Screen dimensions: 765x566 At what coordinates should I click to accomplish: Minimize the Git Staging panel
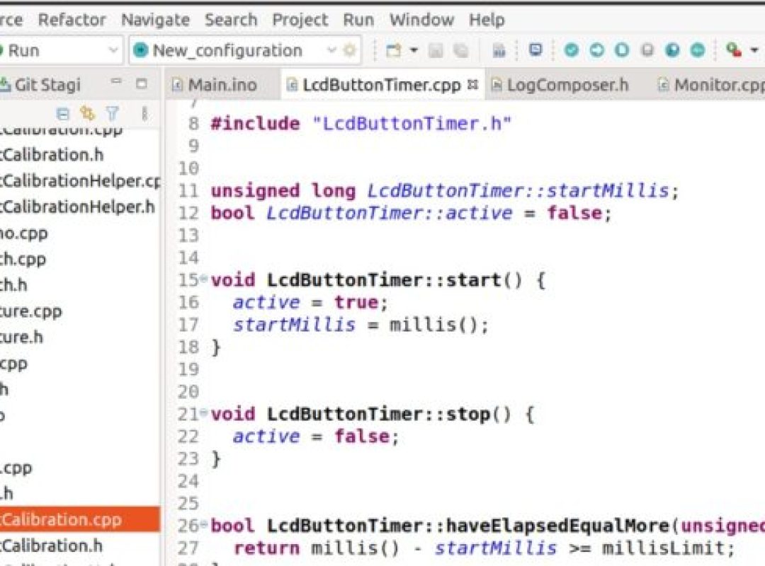point(116,82)
